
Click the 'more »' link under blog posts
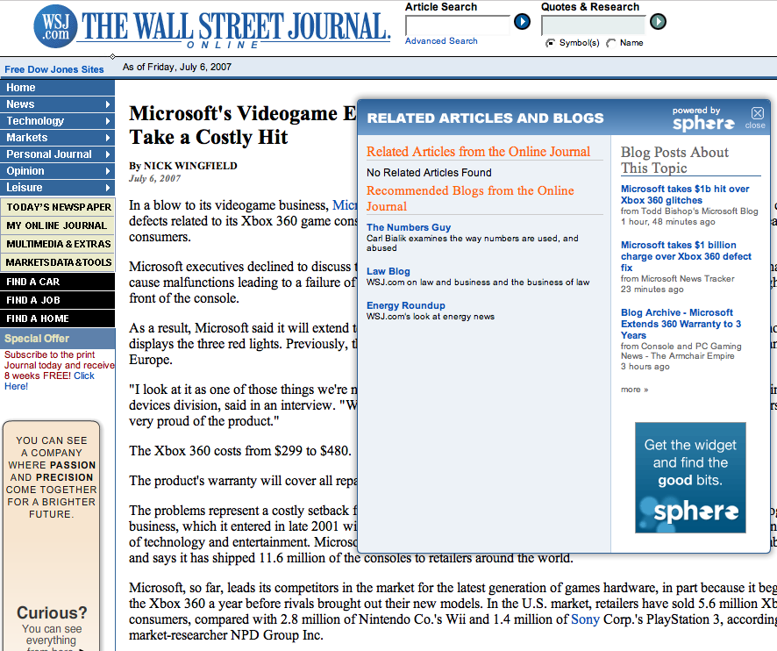tap(634, 390)
